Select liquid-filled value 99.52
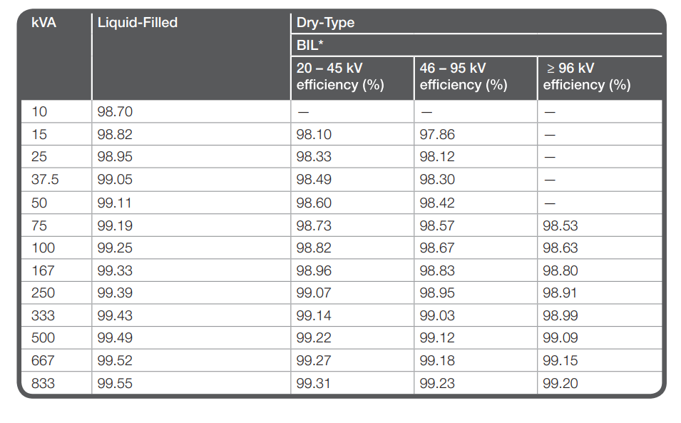The width and height of the screenshot is (681, 423). (x=115, y=360)
